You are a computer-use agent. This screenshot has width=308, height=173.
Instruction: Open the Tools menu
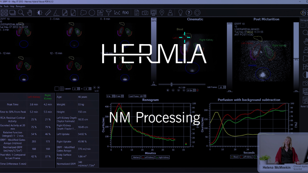click(x=6, y=6)
